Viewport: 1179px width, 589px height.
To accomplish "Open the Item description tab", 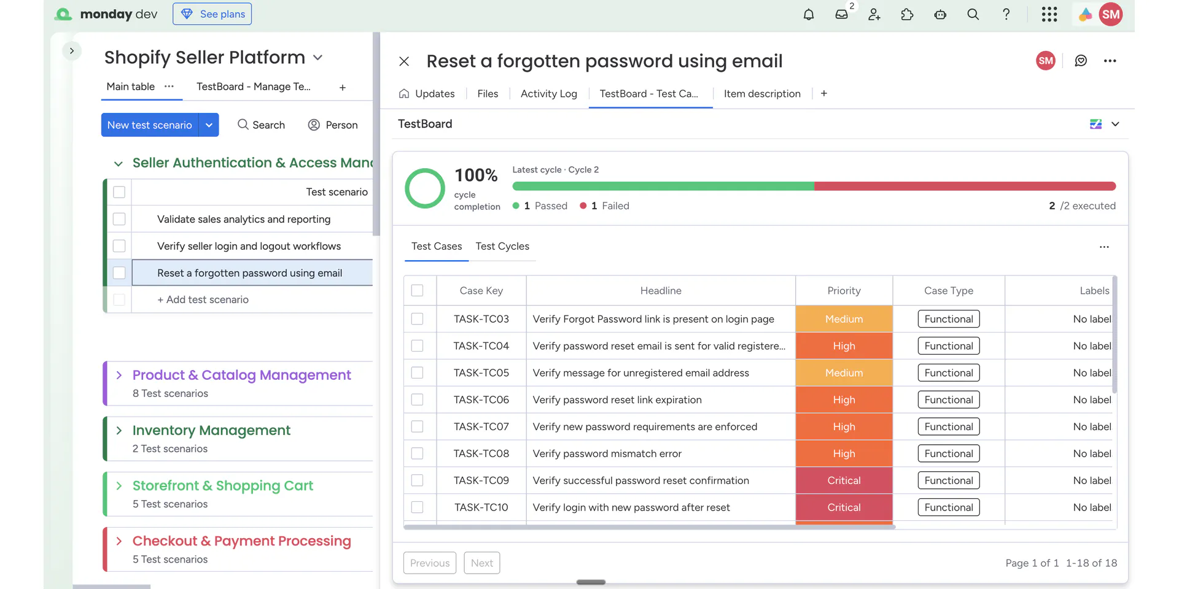I will tap(762, 93).
